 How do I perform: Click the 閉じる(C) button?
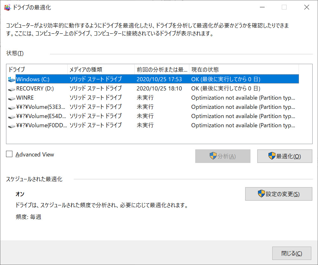tap(292, 253)
